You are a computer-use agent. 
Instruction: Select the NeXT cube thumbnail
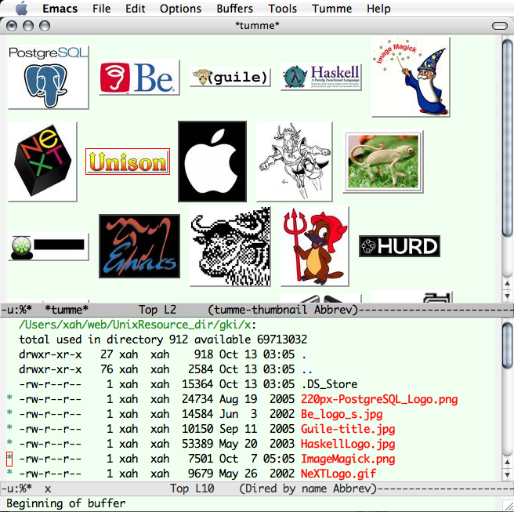click(x=42, y=162)
